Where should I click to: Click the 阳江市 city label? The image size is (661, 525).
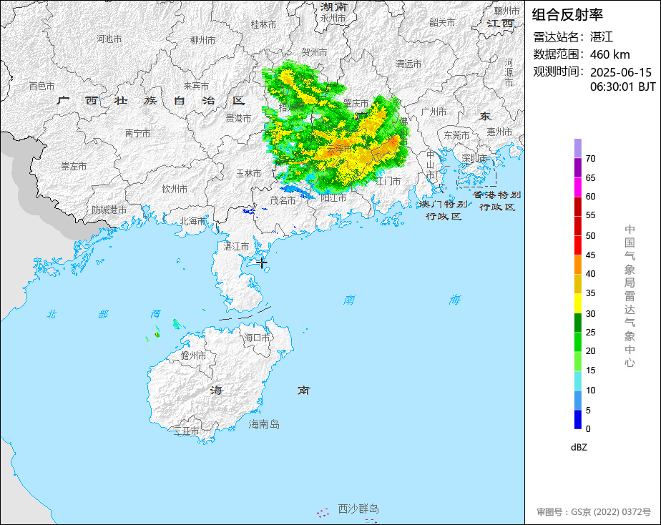[333, 197]
